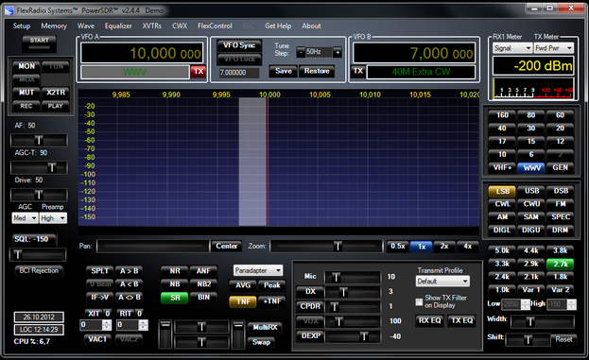This screenshot has height=360, width=589.
Task: Open the Equalizer menu
Action: point(118,26)
